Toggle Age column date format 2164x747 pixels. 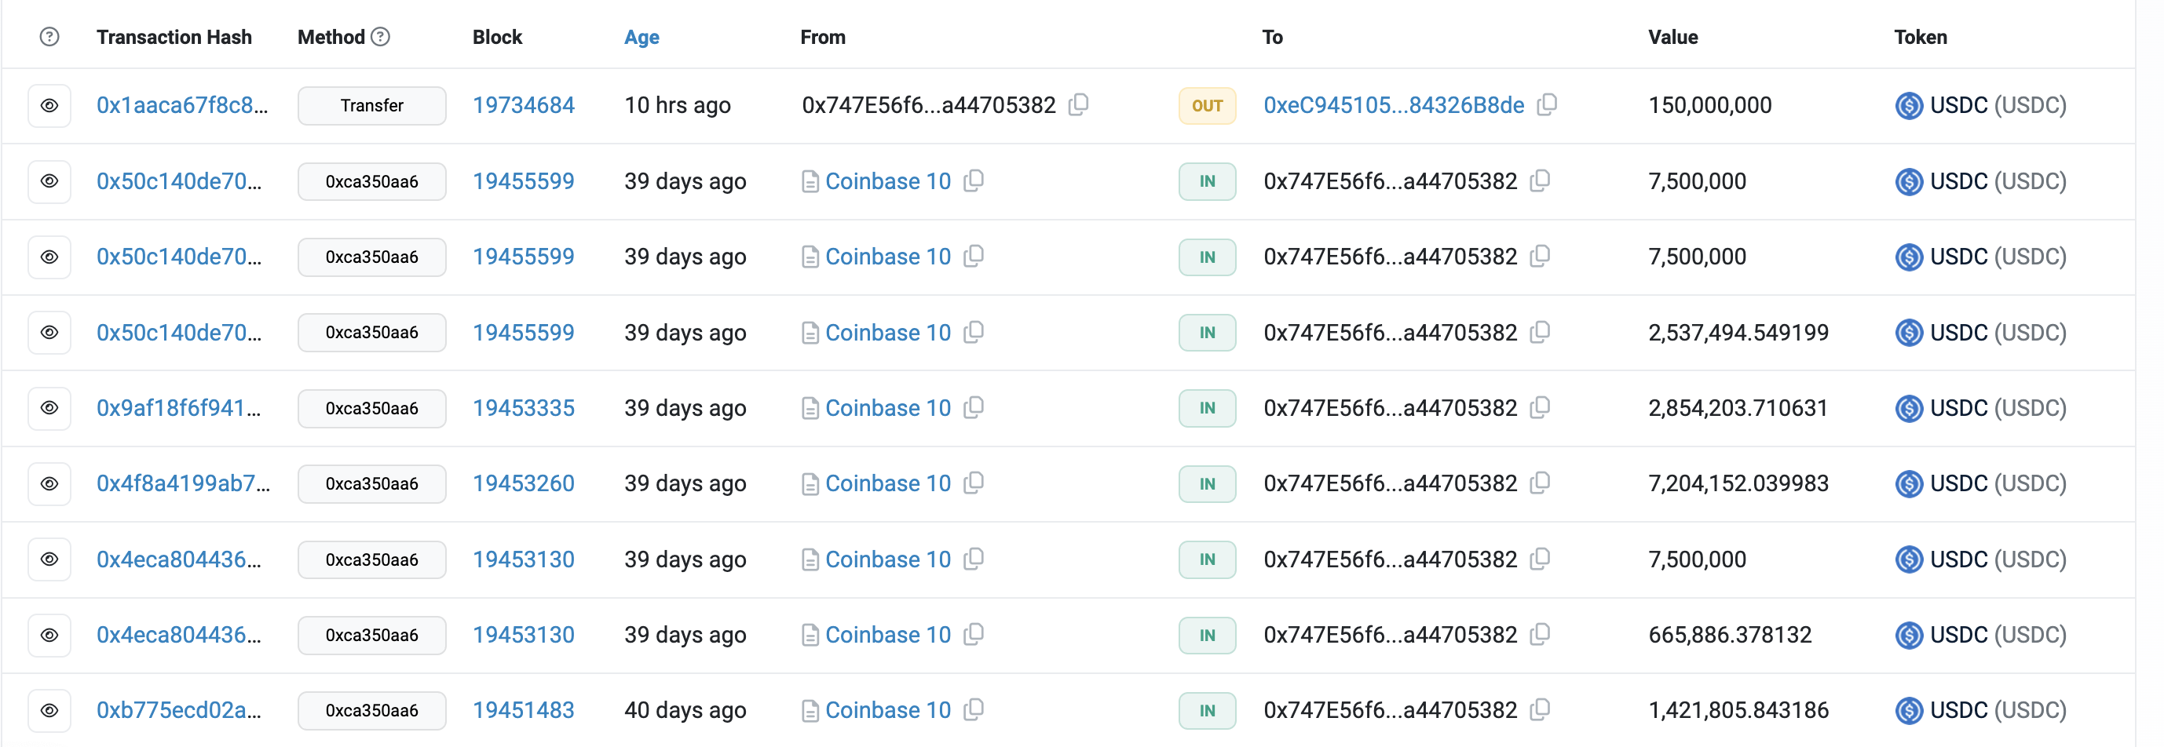tap(641, 37)
